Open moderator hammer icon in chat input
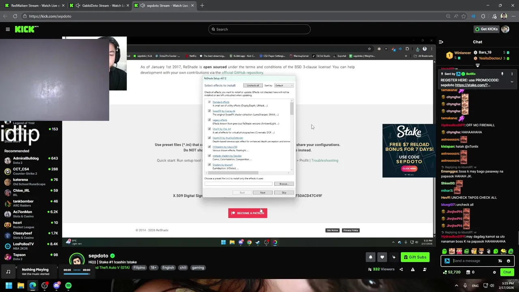Viewport: 519px width, 292px height. click(447, 261)
